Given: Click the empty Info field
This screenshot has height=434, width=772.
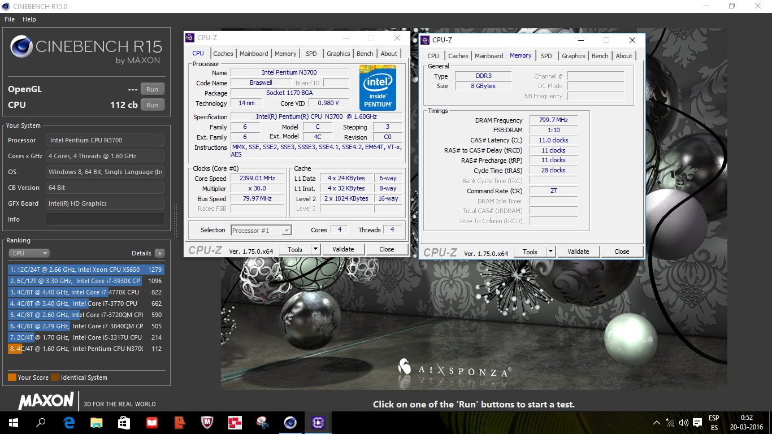Looking at the screenshot, I should tap(105, 219).
